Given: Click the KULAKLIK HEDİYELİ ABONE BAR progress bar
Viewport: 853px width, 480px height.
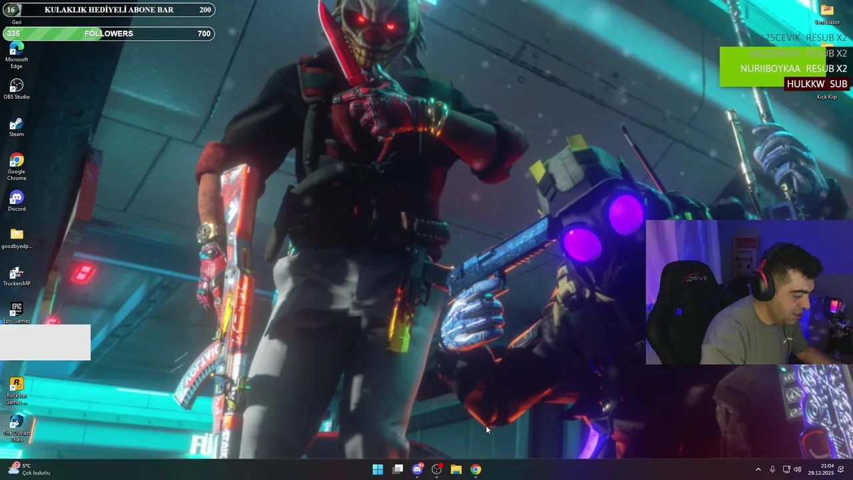Looking at the screenshot, I should click(x=109, y=10).
